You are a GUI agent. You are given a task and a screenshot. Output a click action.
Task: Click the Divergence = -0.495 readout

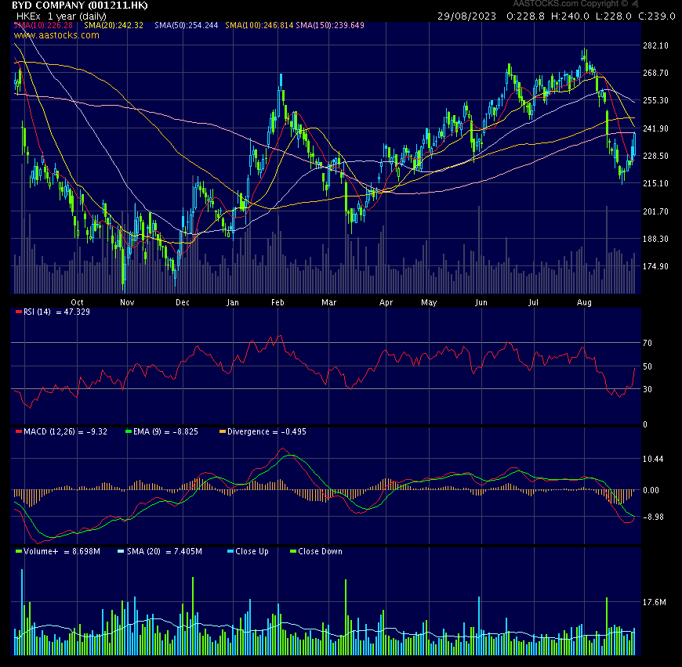[x=267, y=431]
